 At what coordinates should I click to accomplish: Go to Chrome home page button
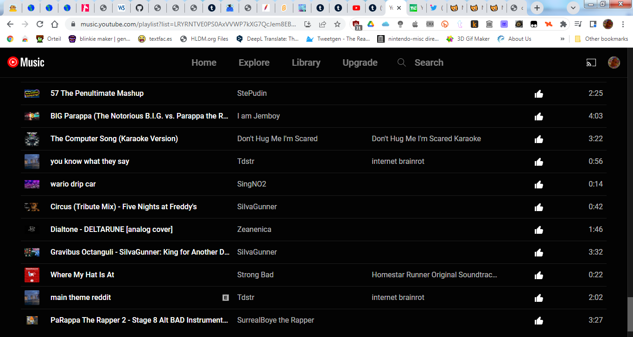55,24
